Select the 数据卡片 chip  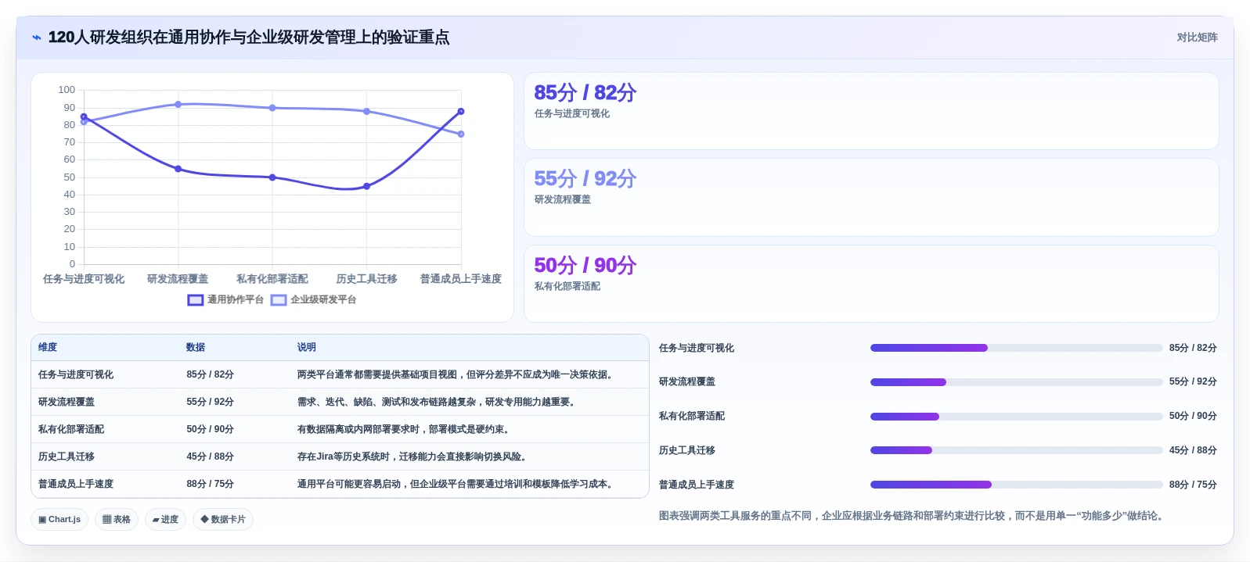click(223, 520)
